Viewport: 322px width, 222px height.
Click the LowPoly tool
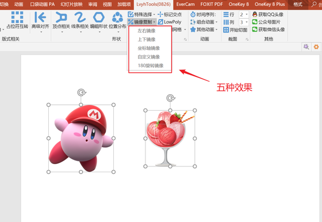pos(170,22)
